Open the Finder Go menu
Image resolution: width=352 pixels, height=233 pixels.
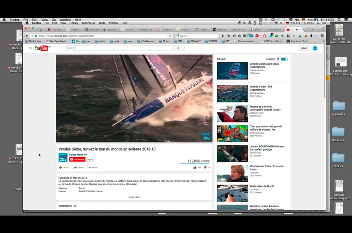click(54, 20)
